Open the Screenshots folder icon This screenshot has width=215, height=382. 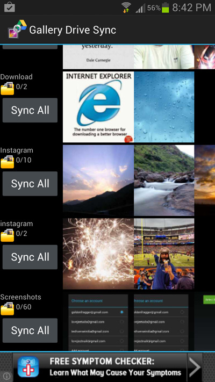coord(8,308)
